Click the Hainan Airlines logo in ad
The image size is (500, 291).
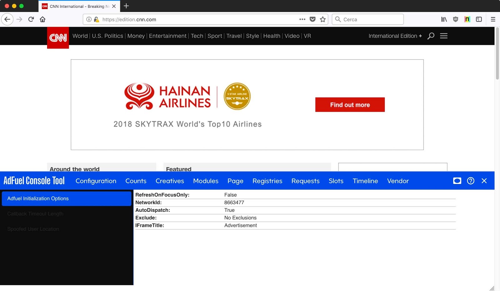[x=167, y=96]
